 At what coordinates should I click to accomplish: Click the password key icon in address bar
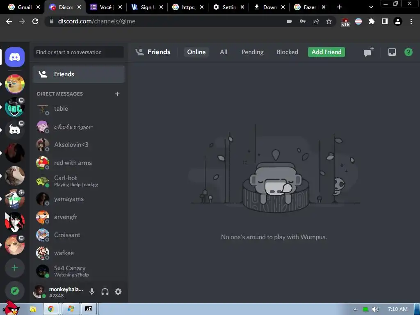tap(303, 21)
